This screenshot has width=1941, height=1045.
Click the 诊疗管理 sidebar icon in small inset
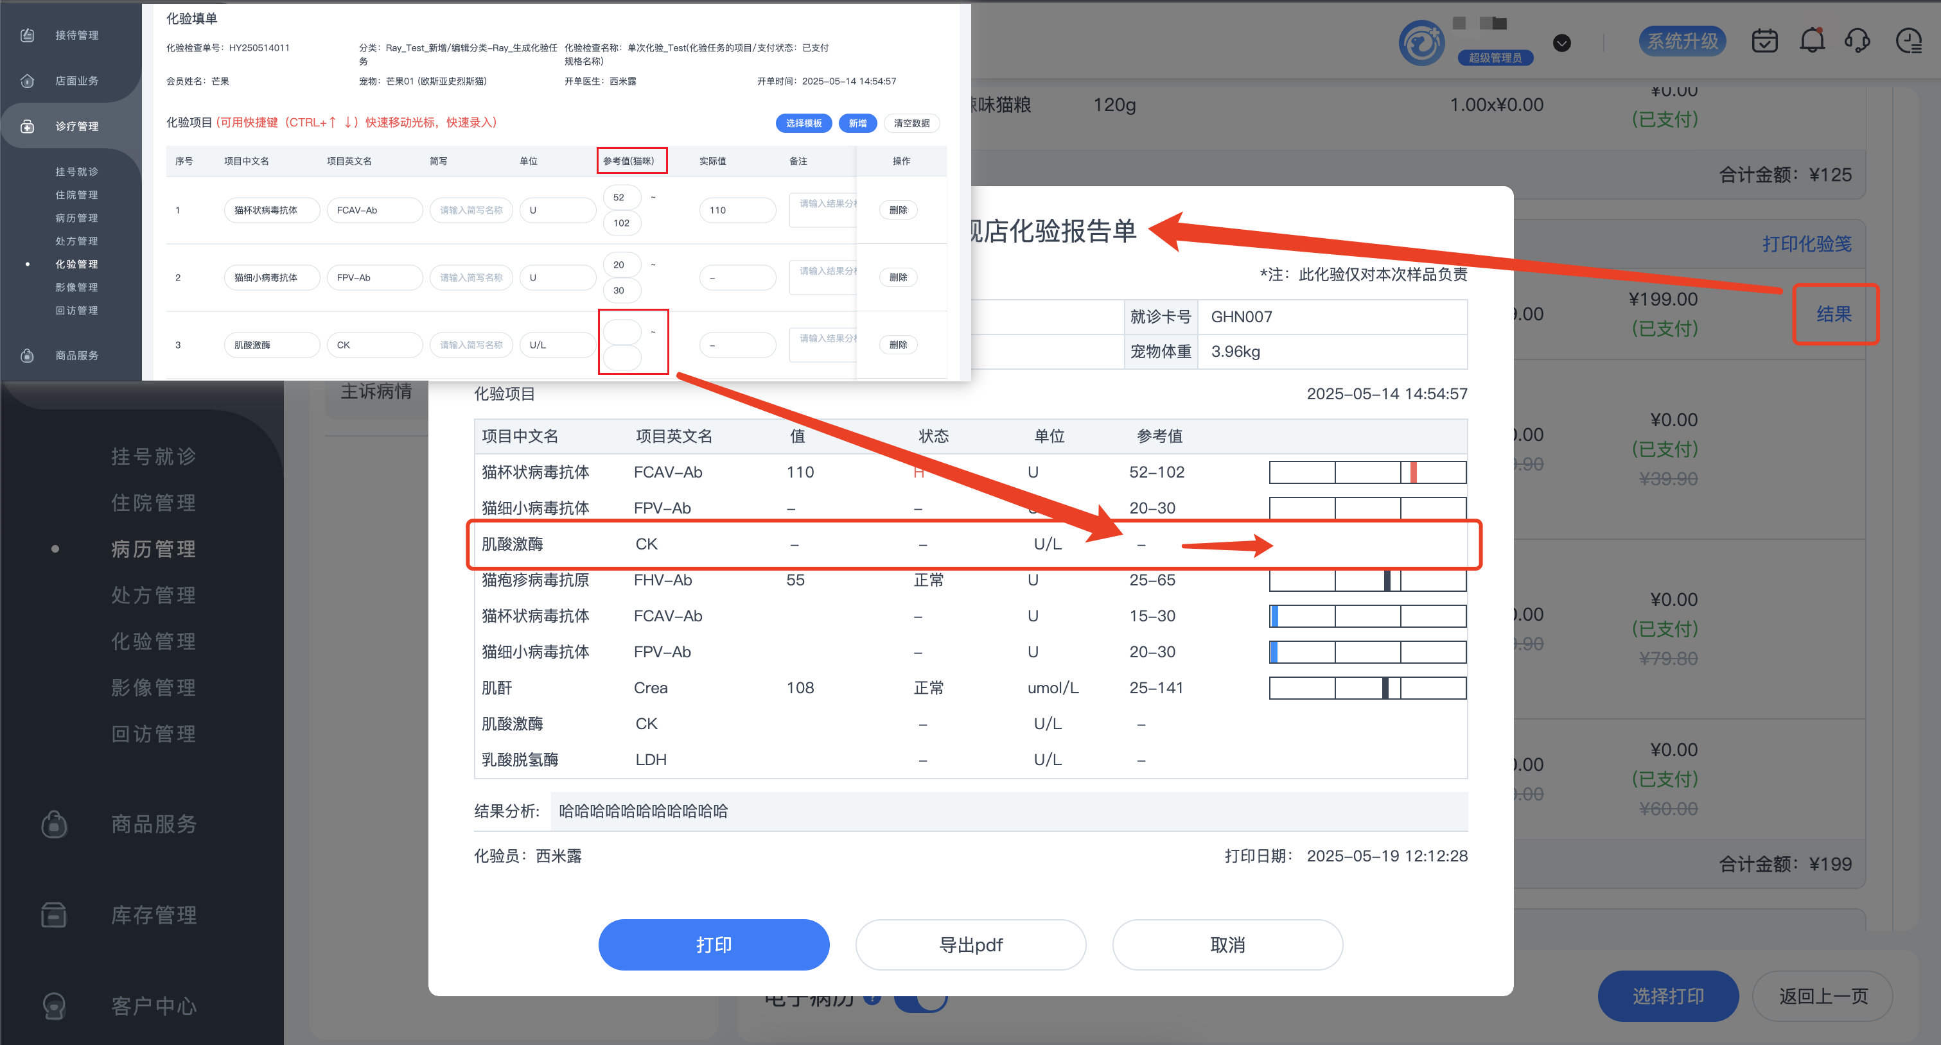27,126
